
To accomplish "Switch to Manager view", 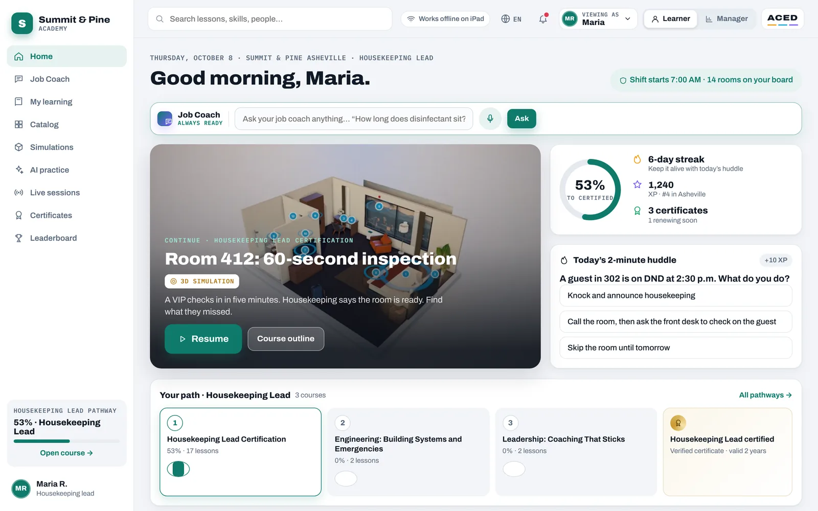I will [726, 19].
